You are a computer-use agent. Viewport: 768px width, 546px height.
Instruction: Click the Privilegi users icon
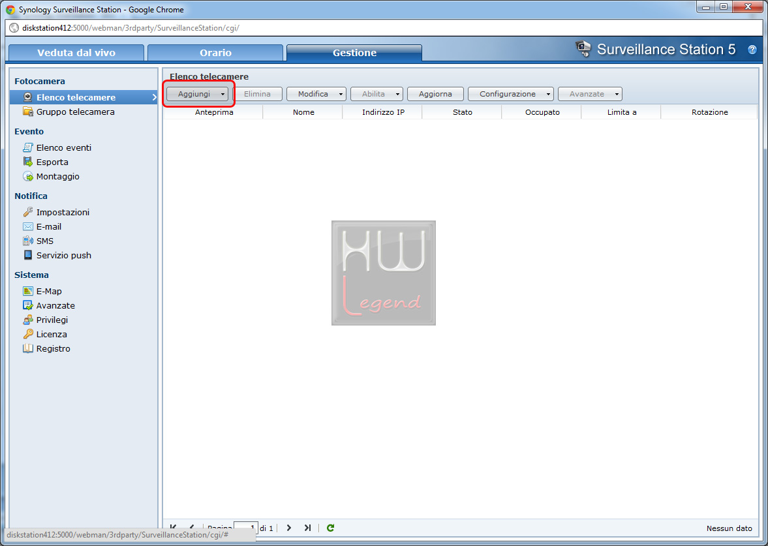[28, 320]
